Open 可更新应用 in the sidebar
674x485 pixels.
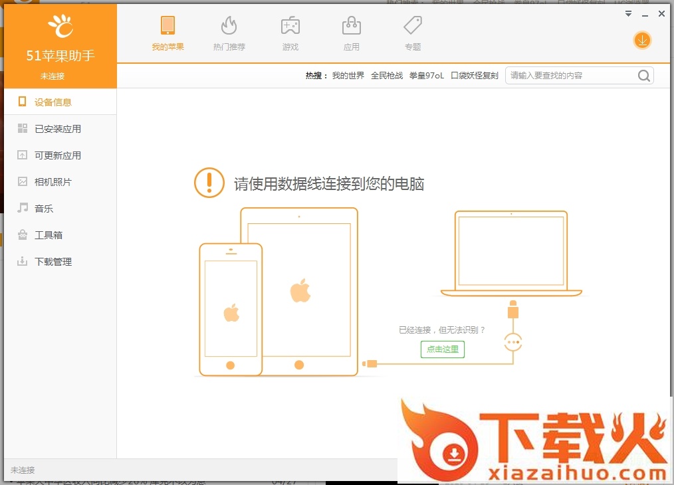(x=60, y=155)
